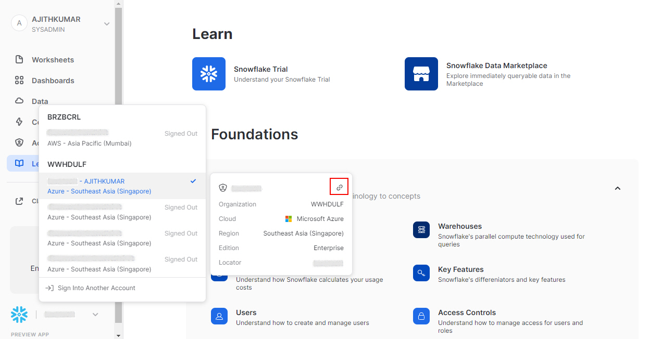649x339 pixels.
Task: Click the Users person icon
Action: coord(219,316)
